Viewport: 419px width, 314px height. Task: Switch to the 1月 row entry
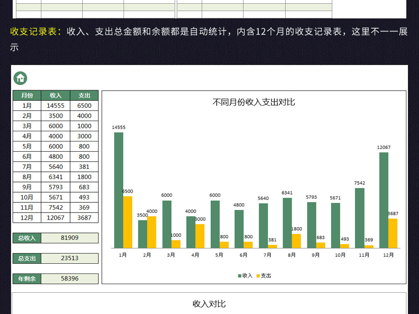click(27, 105)
